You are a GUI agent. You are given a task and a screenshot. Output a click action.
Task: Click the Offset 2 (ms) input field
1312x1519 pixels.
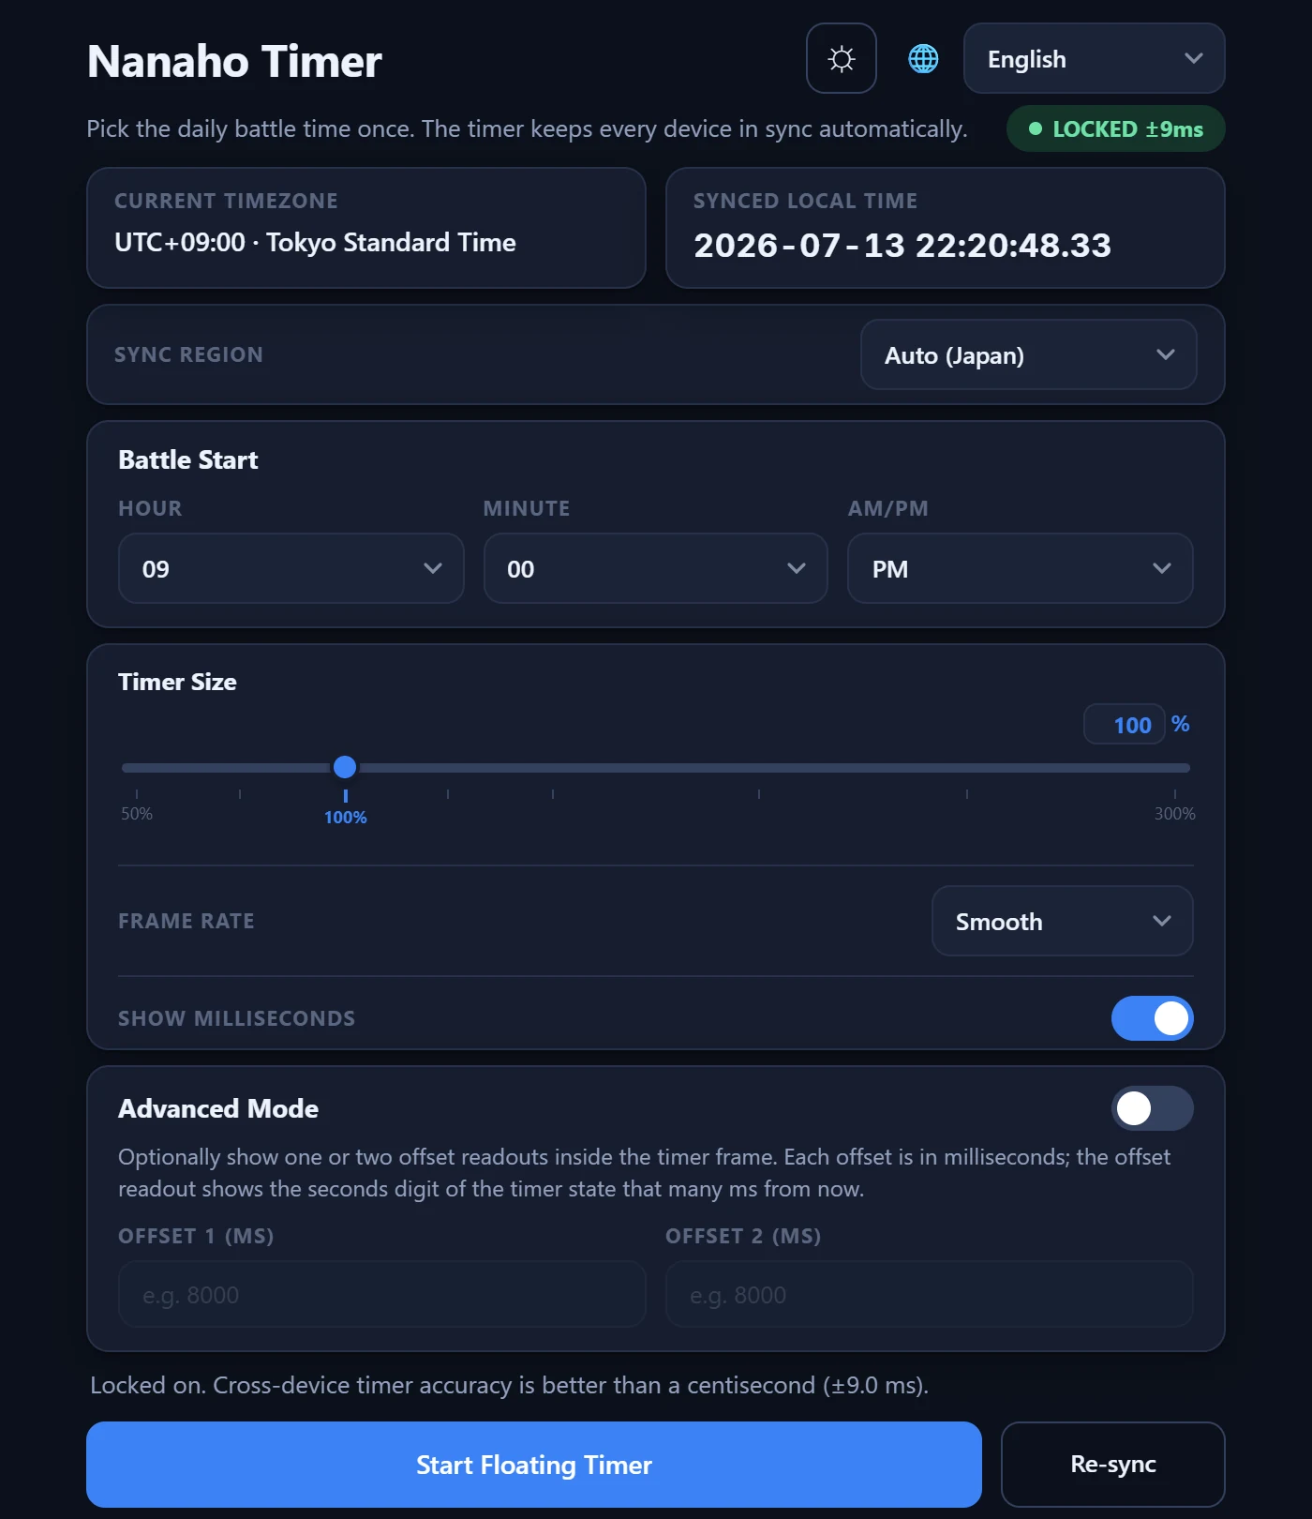pyautogui.click(x=929, y=1294)
